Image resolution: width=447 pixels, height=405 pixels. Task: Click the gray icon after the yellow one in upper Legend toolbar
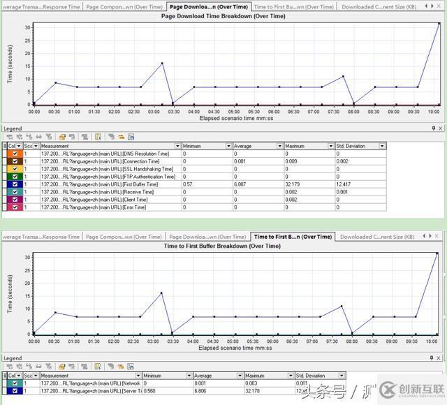72,137
